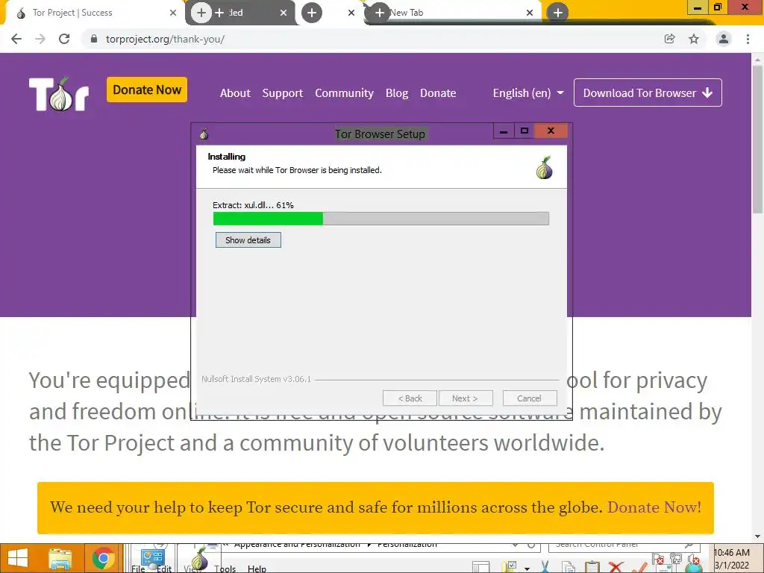Open the Blog menu item
The width and height of the screenshot is (764, 573).
pos(397,93)
